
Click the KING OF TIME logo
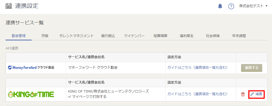point(31,94)
